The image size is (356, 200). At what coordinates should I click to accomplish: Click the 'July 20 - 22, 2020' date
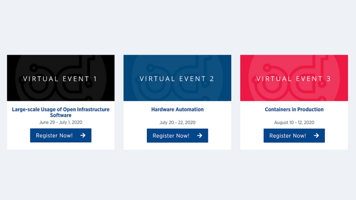pos(177,122)
